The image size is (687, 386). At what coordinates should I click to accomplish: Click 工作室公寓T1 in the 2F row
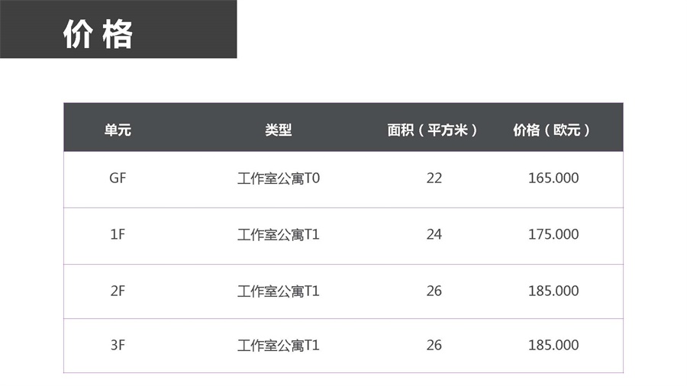[x=279, y=291]
